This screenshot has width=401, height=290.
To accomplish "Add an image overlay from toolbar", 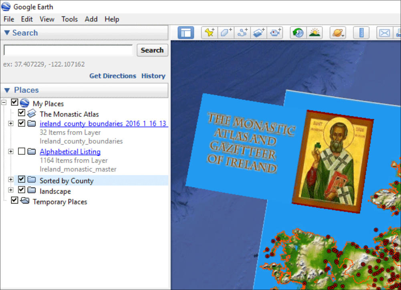I will click(x=258, y=33).
